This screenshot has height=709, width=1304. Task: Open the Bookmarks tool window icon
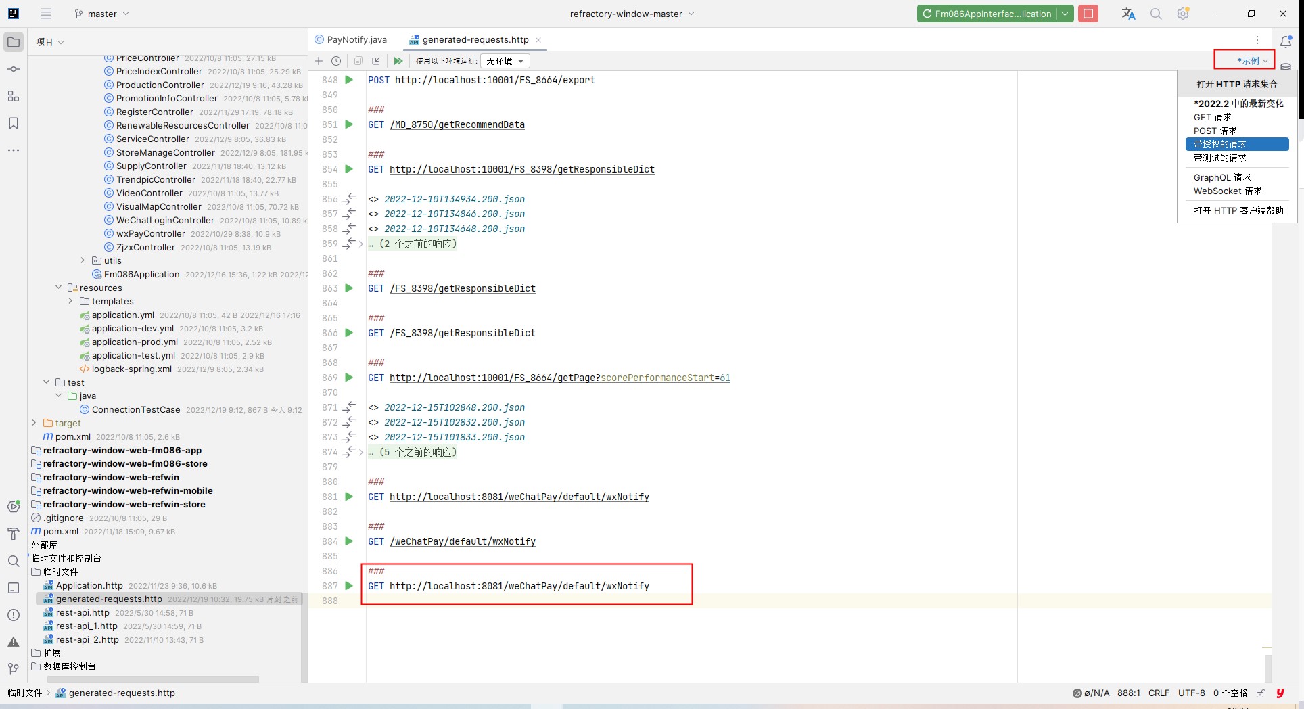click(x=14, y=123)
